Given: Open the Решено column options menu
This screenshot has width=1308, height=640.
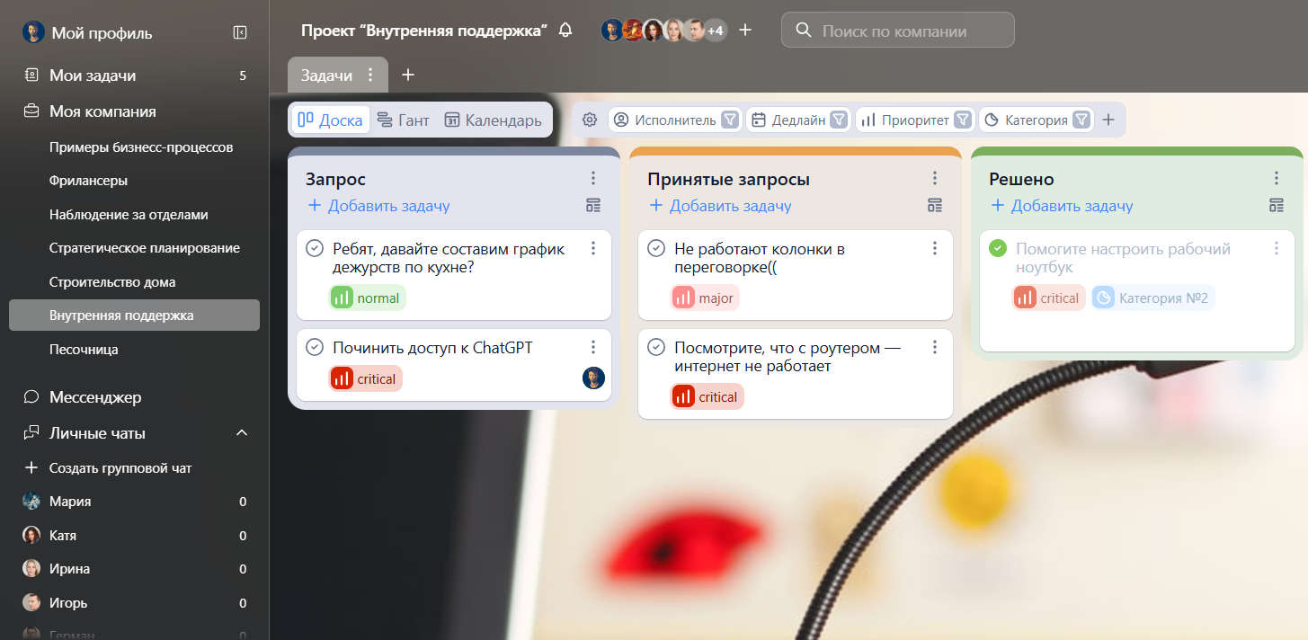Looking at the screenshot, I should click(1277, 177).
